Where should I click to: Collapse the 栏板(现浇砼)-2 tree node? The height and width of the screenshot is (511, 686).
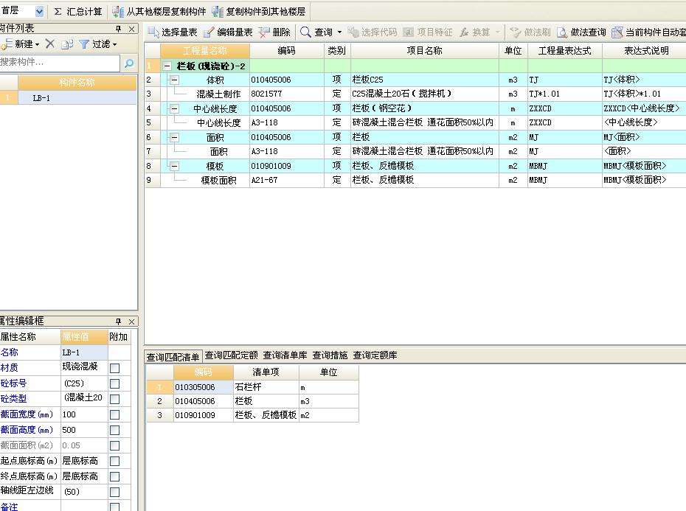167,66
